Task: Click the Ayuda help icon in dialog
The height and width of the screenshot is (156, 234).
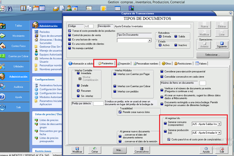Action: tap(206, 150)
